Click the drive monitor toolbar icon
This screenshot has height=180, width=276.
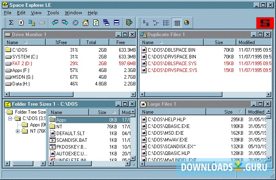[x=42, y=23]
